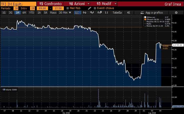The height and width of the screenshot is (114, 184).
Task: Collapse toolbar with double chevron icon
Action: 128,13
